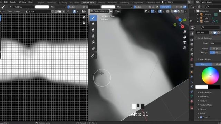Click the white primary color swatch in properties
221x124 pixels.
[202, 87]
